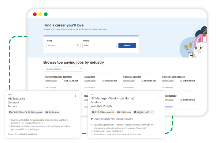
Task: Open the Human Resources Specialist career link
Action: (x=59, y=77)
